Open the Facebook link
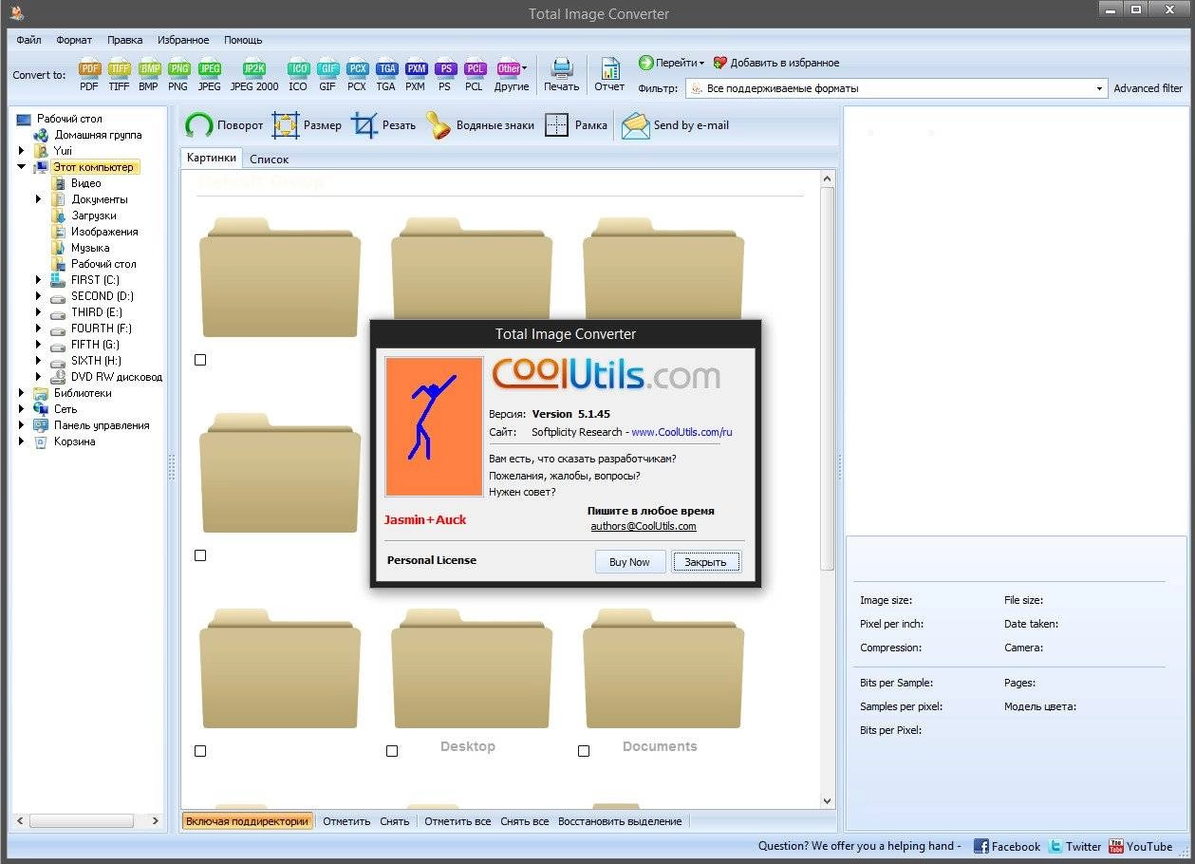The height and width of the screenshot is (864, 1195). [x=1007, y=846]
